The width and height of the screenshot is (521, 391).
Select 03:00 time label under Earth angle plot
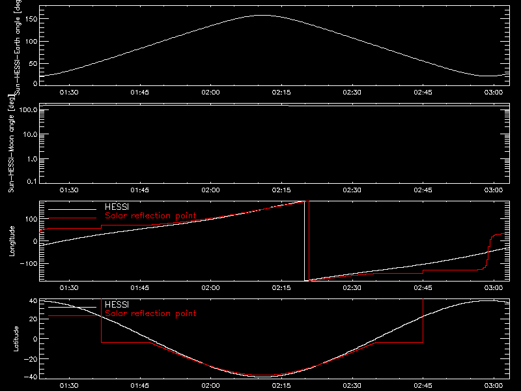click(x=494, y=92)
